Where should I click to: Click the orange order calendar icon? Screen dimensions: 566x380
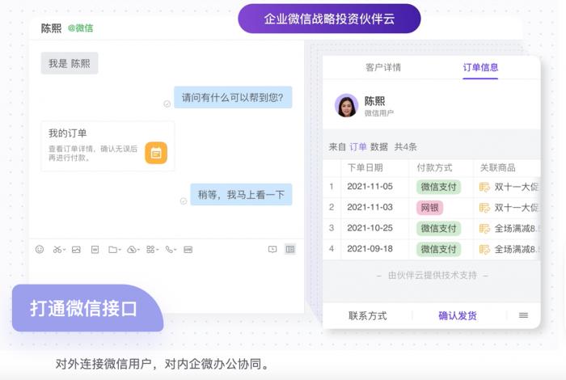(156, 153)
